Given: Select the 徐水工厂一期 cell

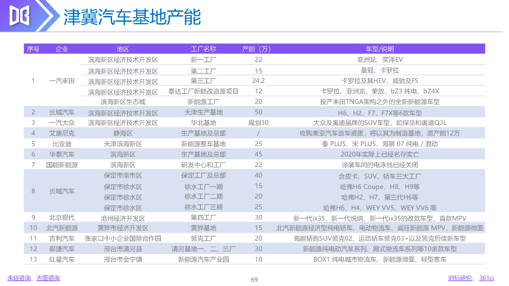Looking at the screenshot, I should pyautogui.click(x=203, y=187).
